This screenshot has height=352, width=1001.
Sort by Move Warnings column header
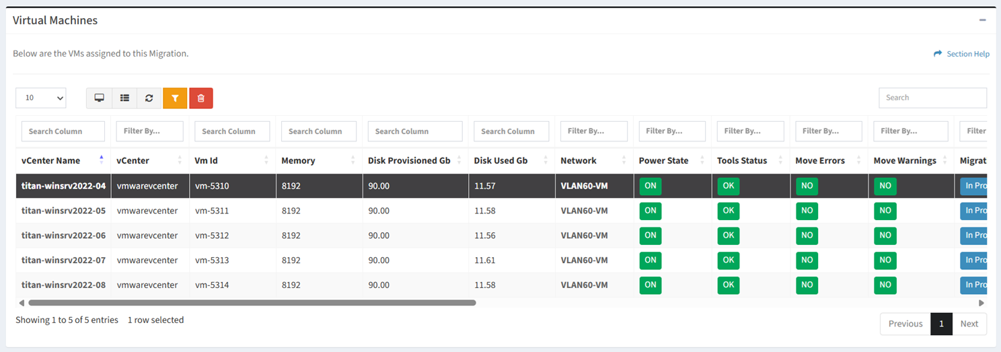911,160
